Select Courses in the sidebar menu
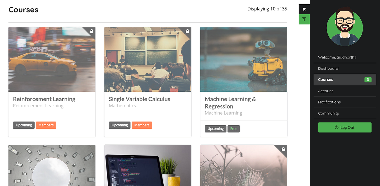This screenshot has width=380, height=186. (x=345, y=80)
